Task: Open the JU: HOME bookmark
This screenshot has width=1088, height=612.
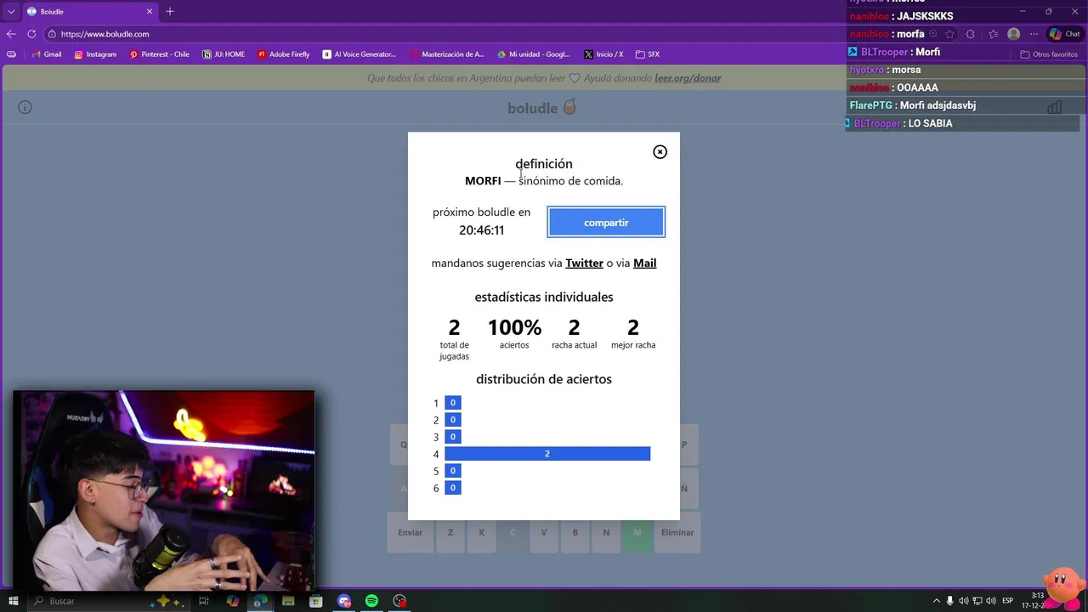Action: (224, 54)
